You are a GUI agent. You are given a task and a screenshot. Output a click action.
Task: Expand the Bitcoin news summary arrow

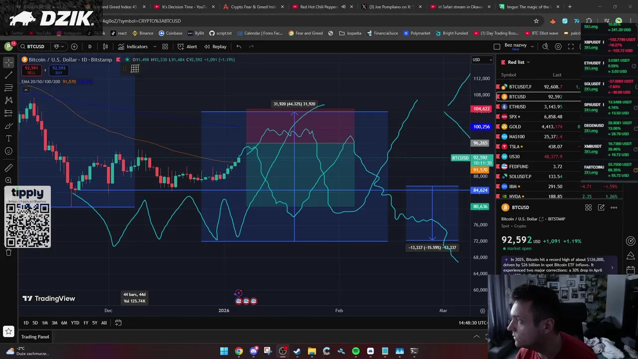pos(612,268)
